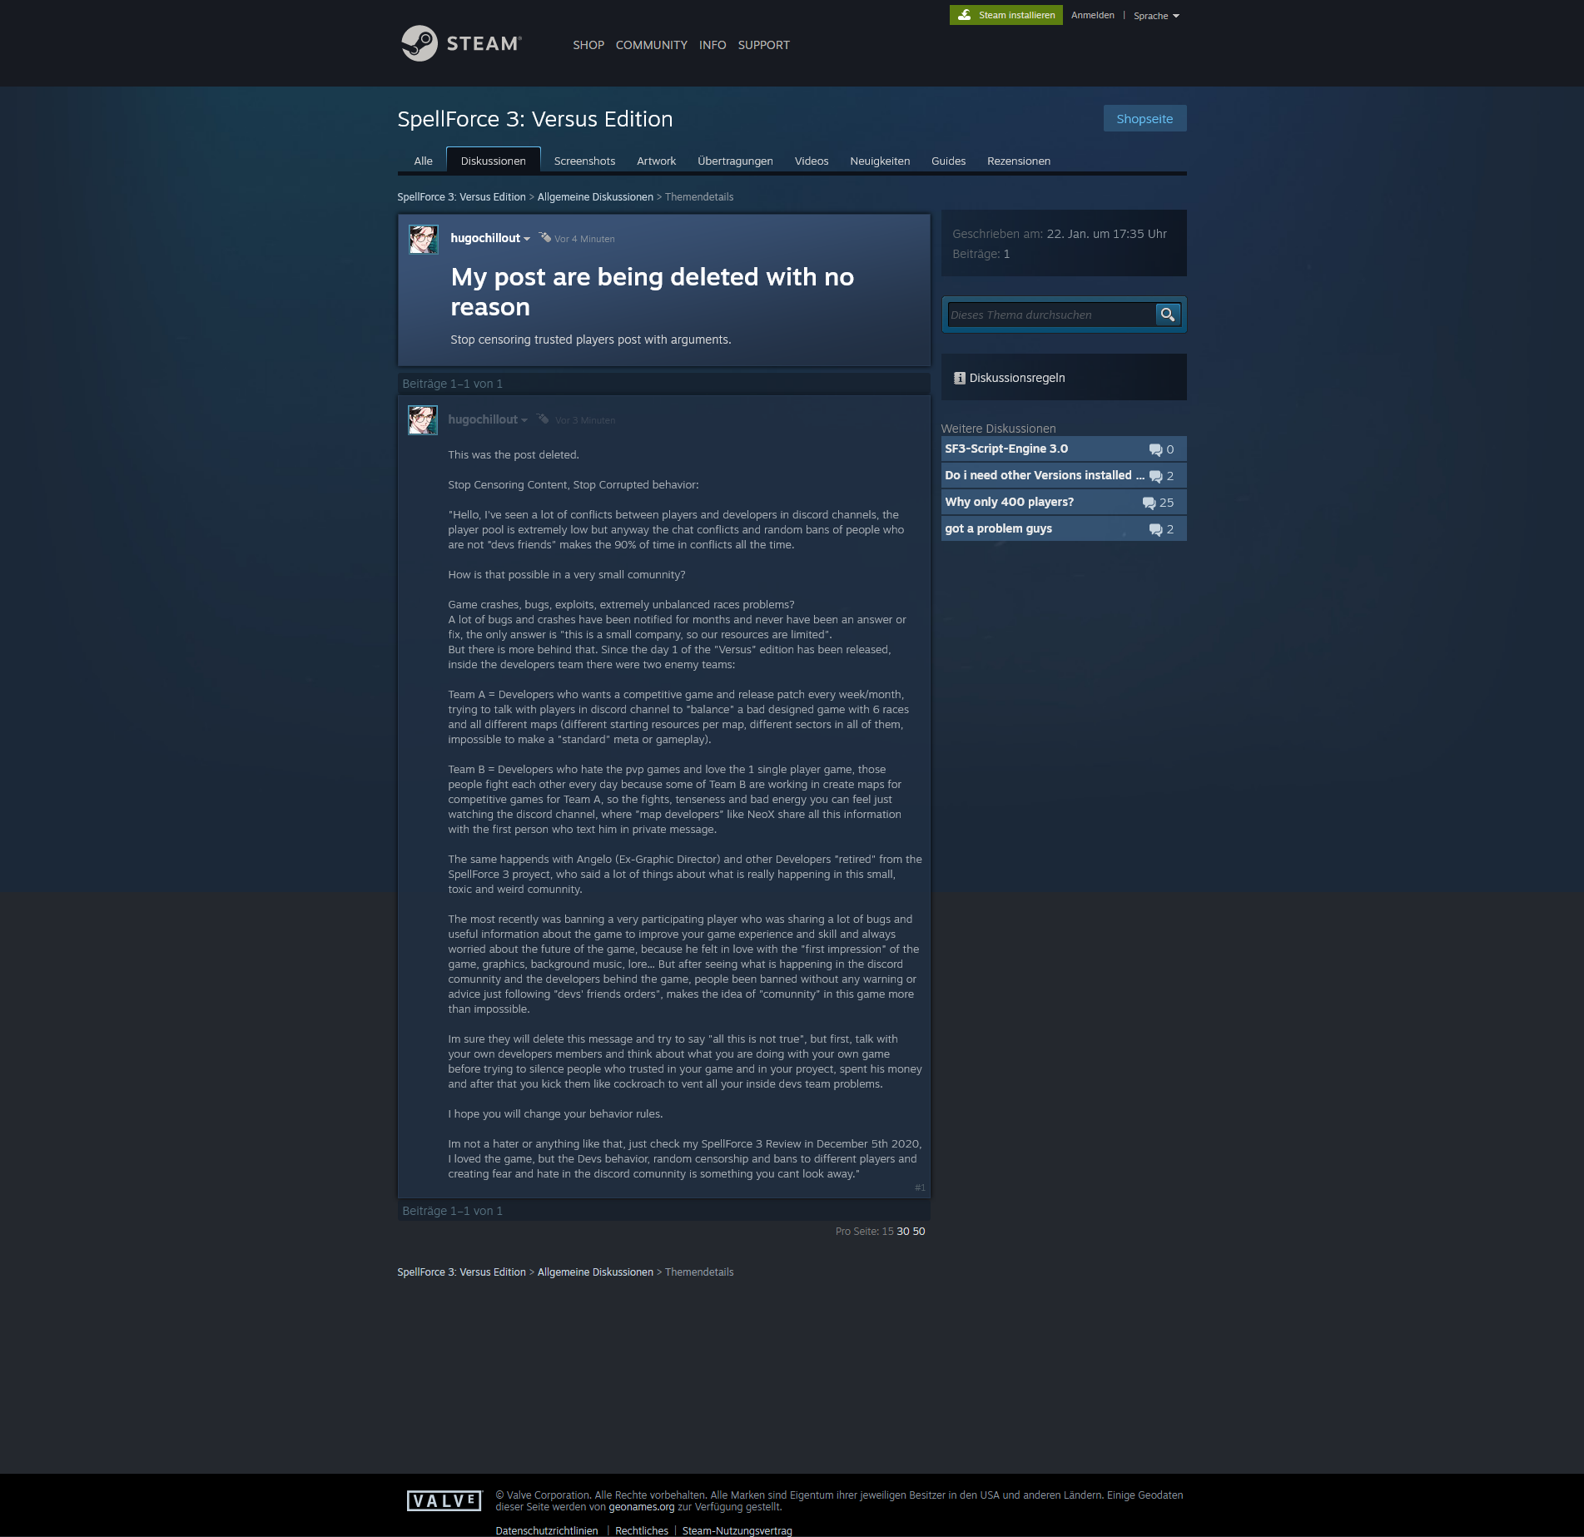Click the Shopseite button
The height and width of the screenshot is (1537, 1584).
[x=1145, y=119]
